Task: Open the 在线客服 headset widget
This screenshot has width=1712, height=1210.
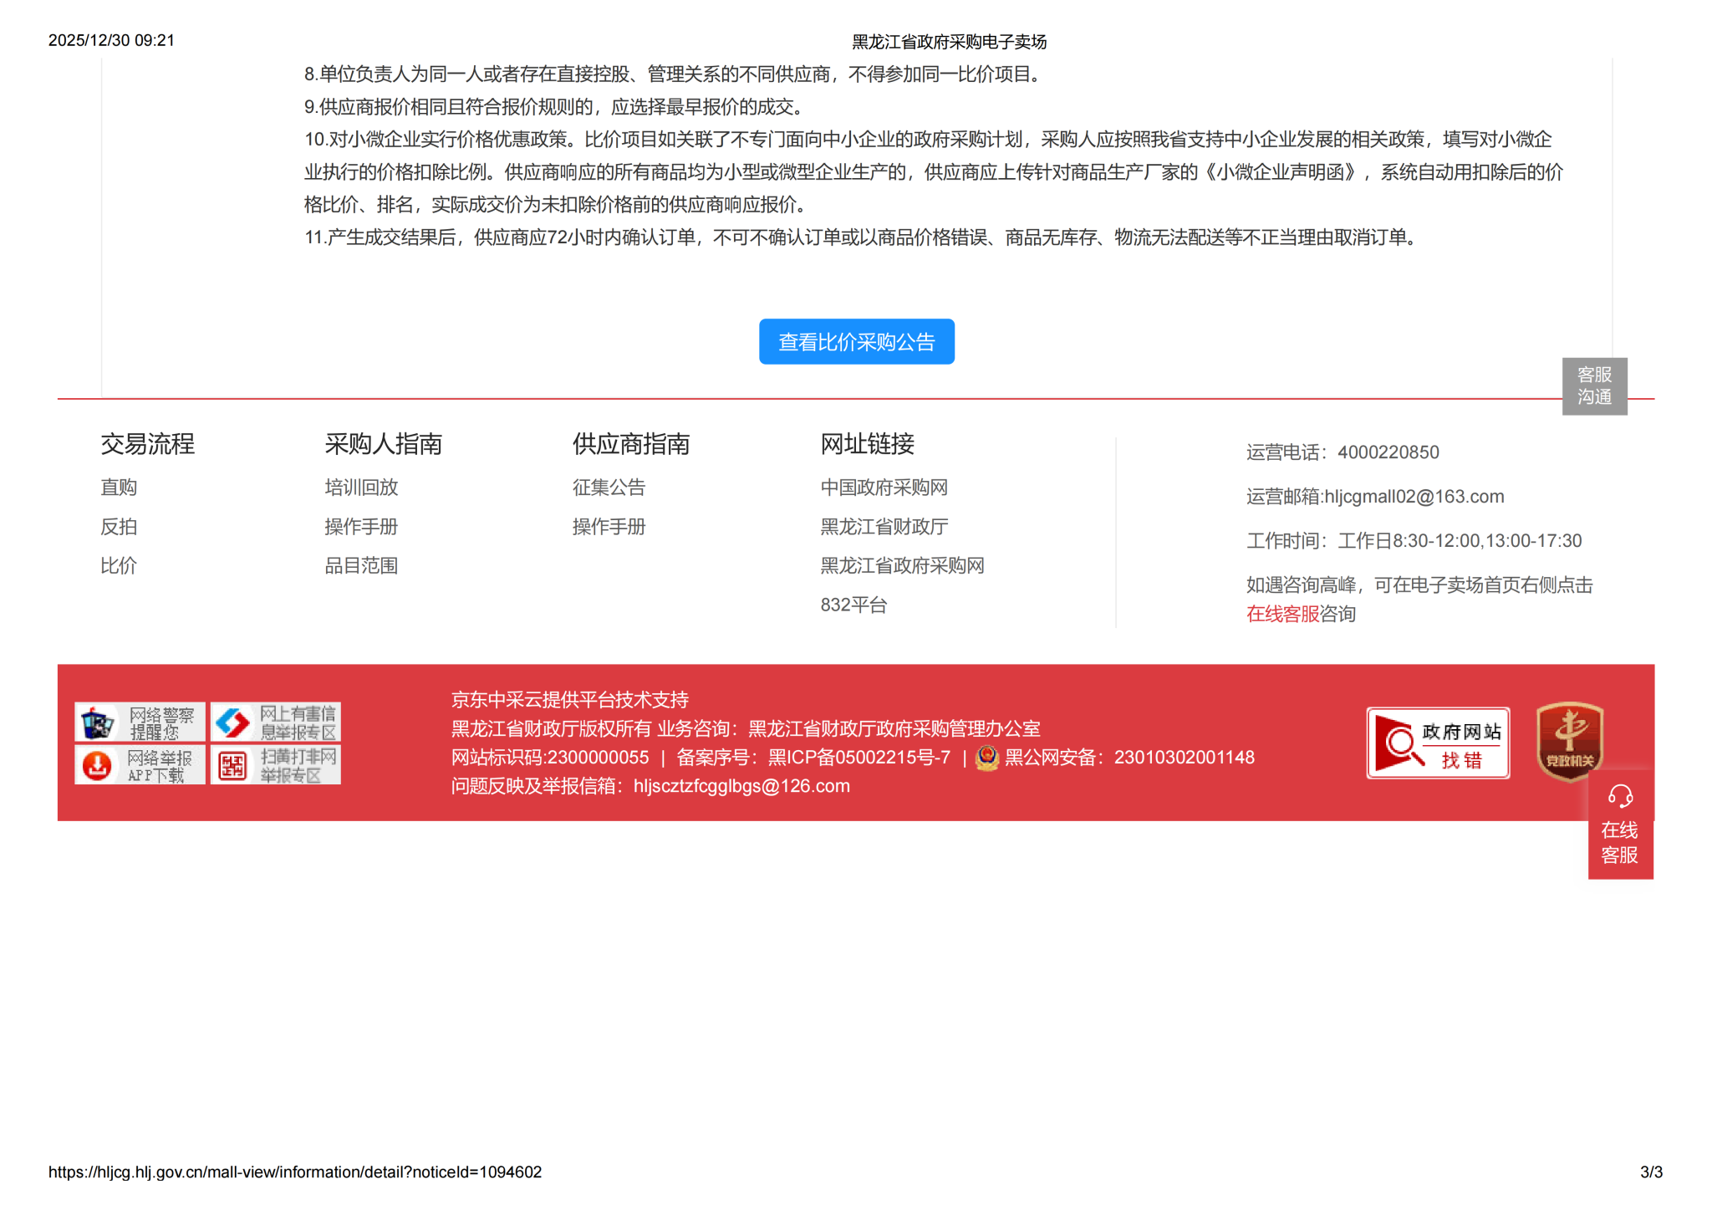Action: (x=1619, y=825)
